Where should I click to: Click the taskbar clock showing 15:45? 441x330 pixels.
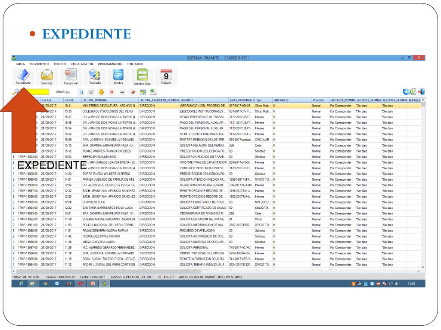coord(411,284)
